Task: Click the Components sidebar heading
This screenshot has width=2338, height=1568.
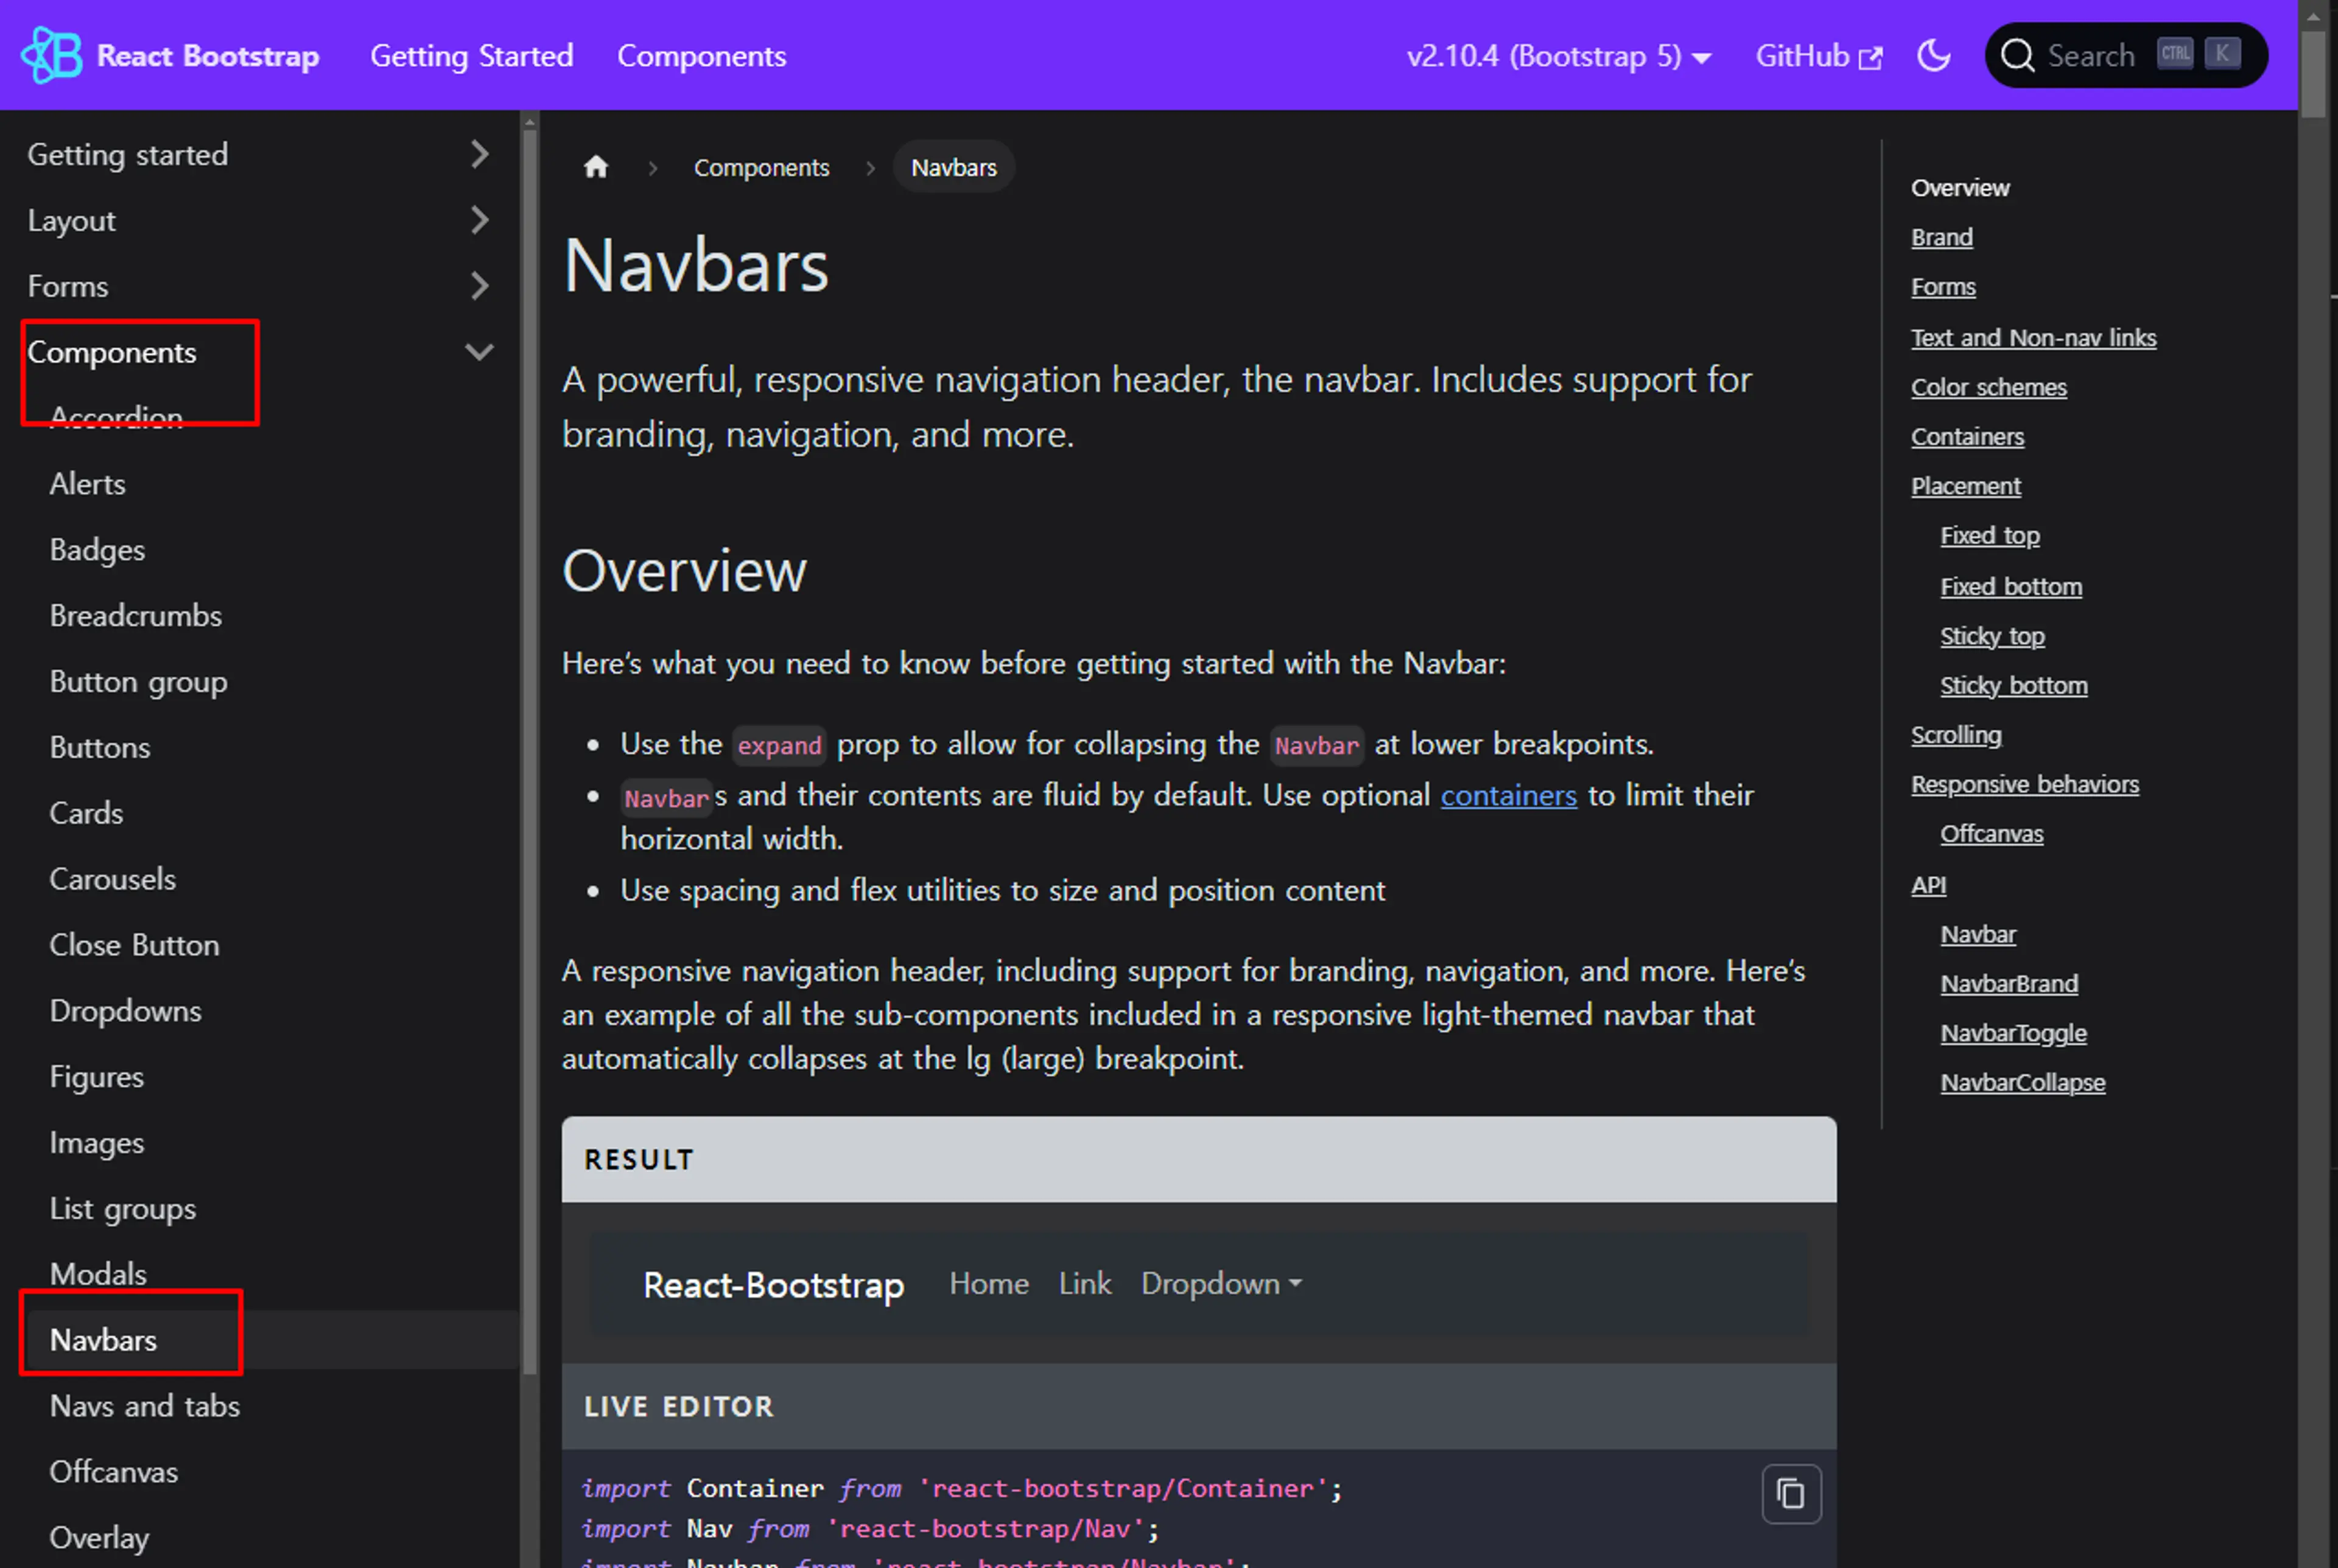Action: point(112,352)
